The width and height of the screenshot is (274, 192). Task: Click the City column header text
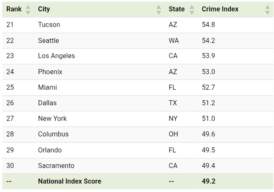tap(44, 9)
